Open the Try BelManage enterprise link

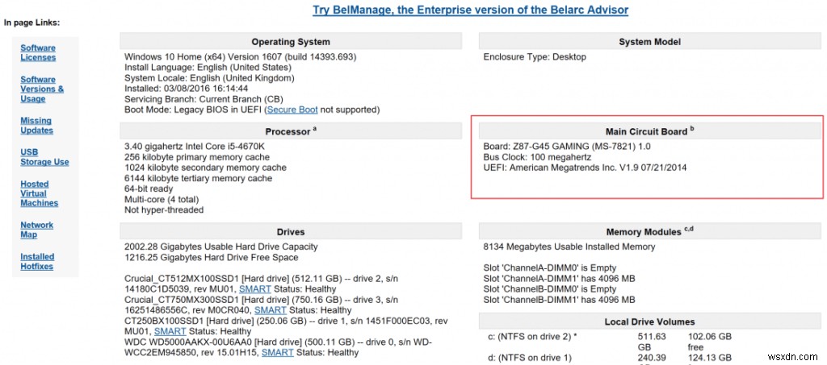[470, 10]
